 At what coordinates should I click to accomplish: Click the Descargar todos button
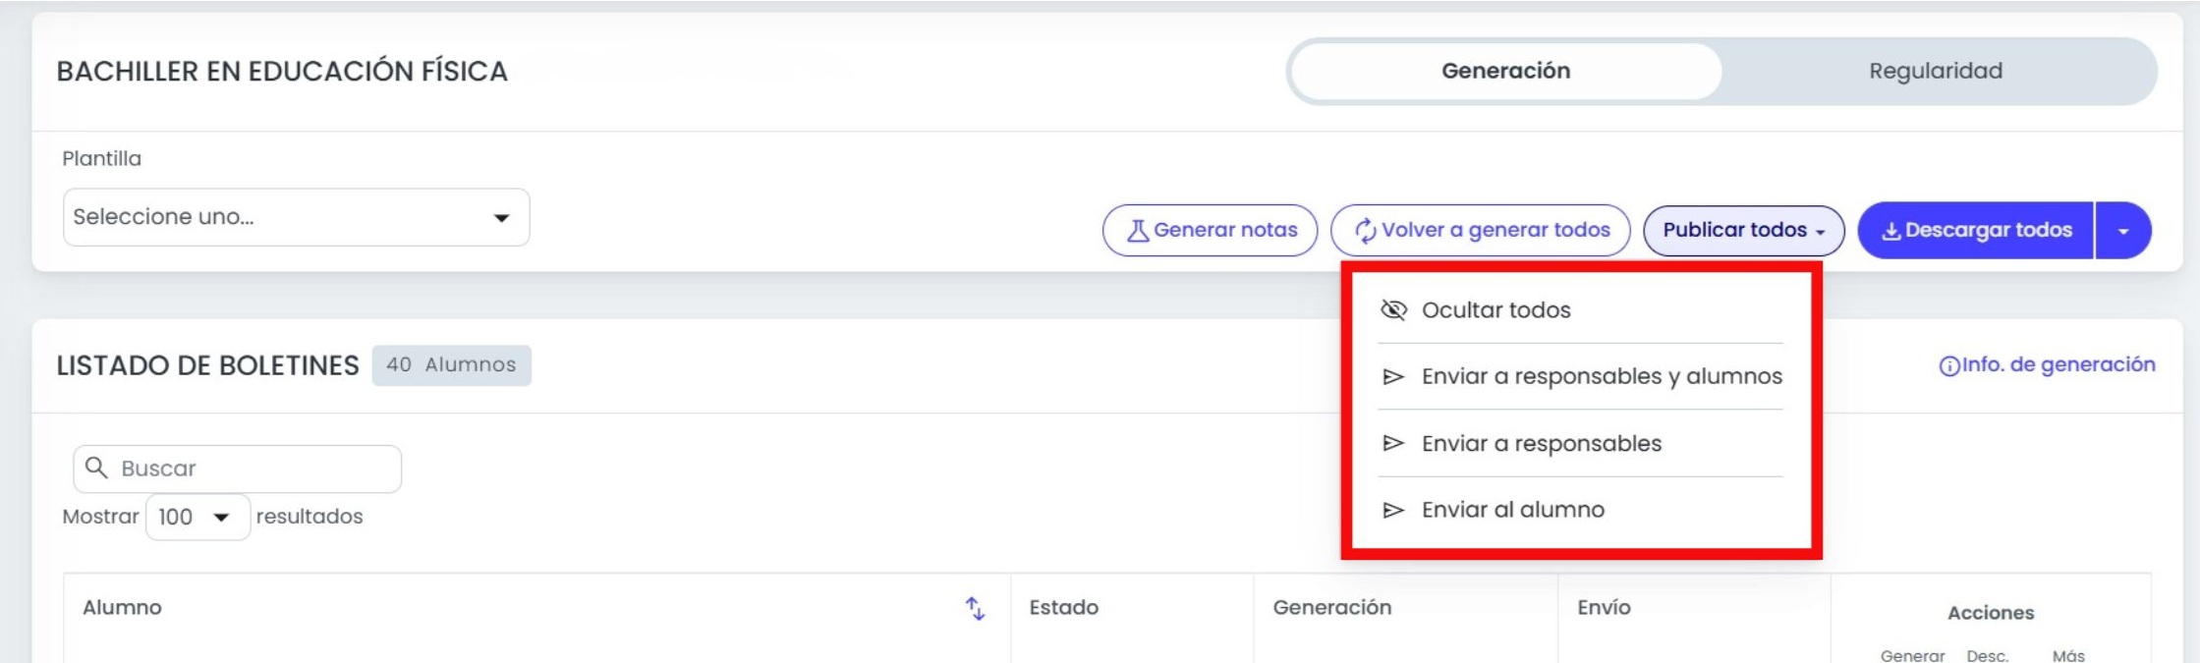click(x=1975, y=230)
